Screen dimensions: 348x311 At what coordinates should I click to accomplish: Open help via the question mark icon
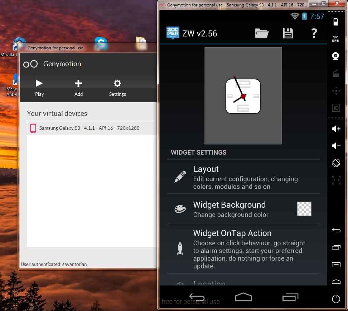314,34
